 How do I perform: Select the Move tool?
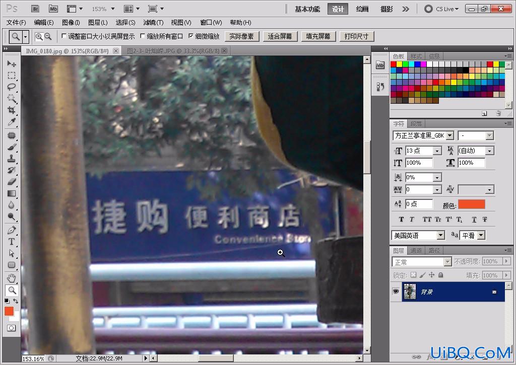(12, 63)
